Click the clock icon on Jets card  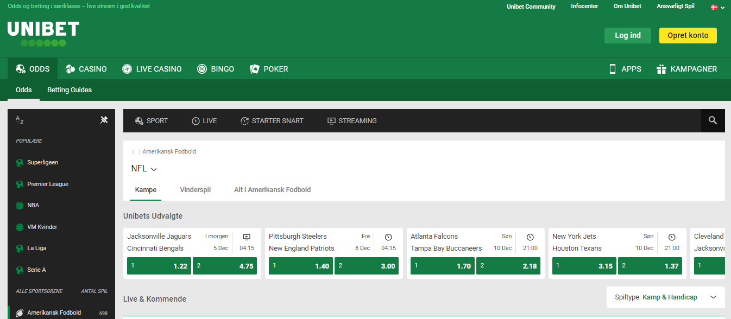click(x=672, y=237)
